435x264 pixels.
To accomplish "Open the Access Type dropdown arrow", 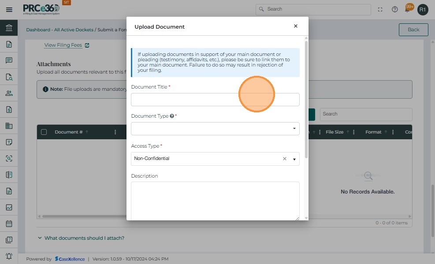I will tap(294, 159).
